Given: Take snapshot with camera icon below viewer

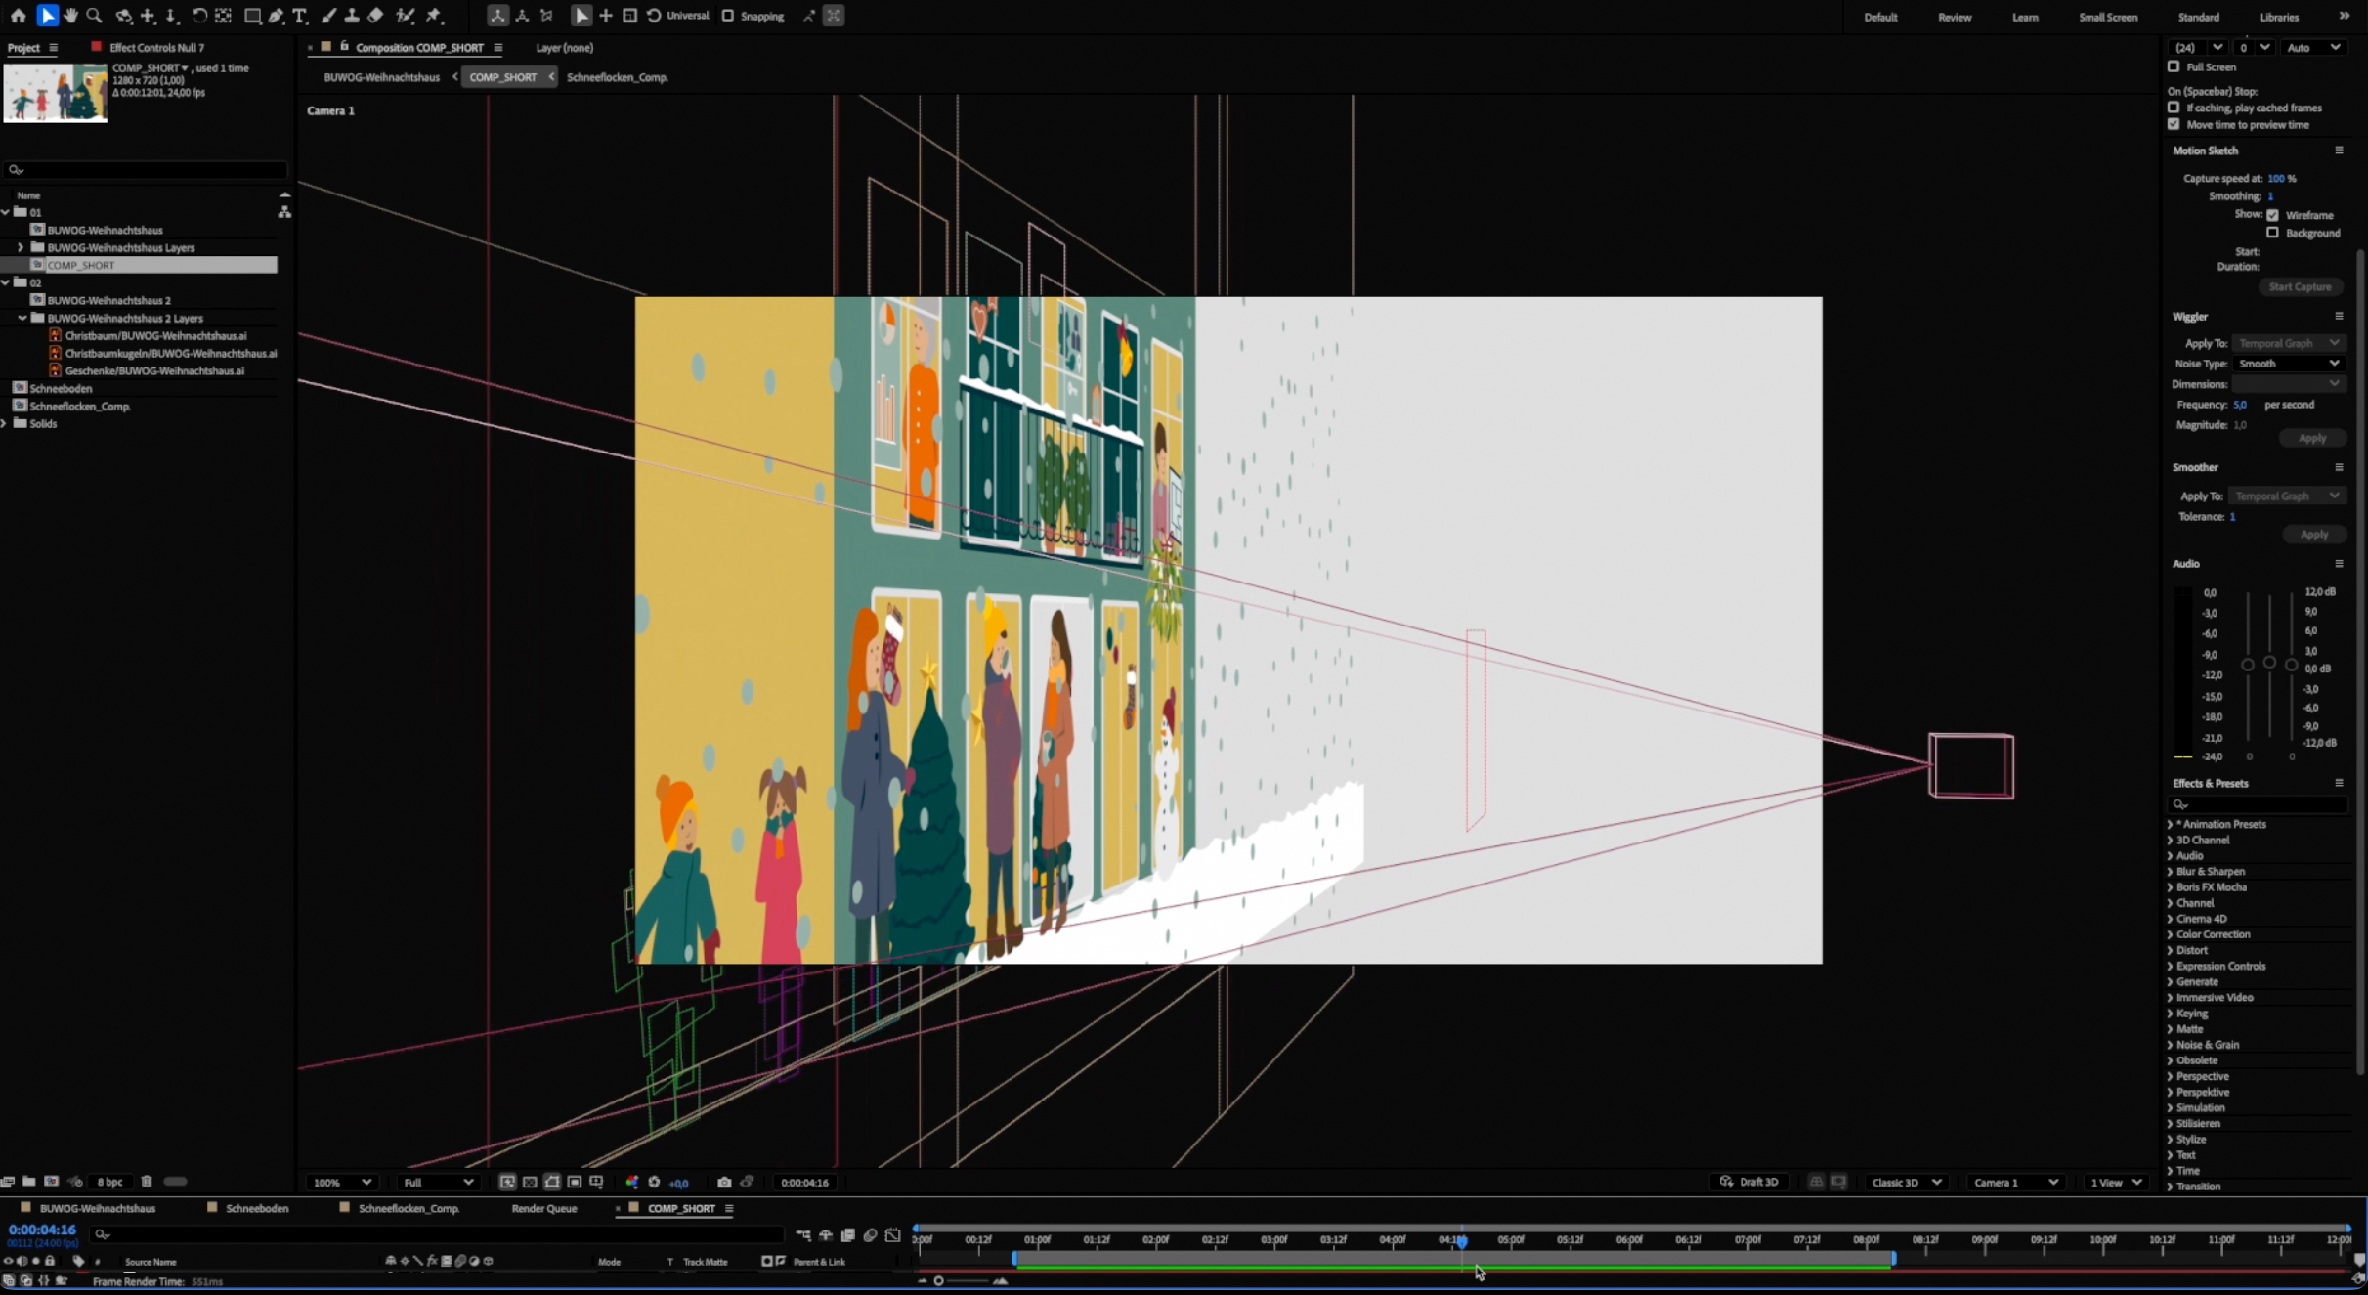Looking at the screenshot, I should pyautogui.click(x=724, y=1182).
